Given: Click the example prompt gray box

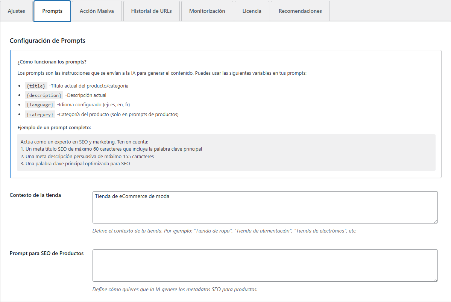Looking at the screenshot, I should coord(228,153).
